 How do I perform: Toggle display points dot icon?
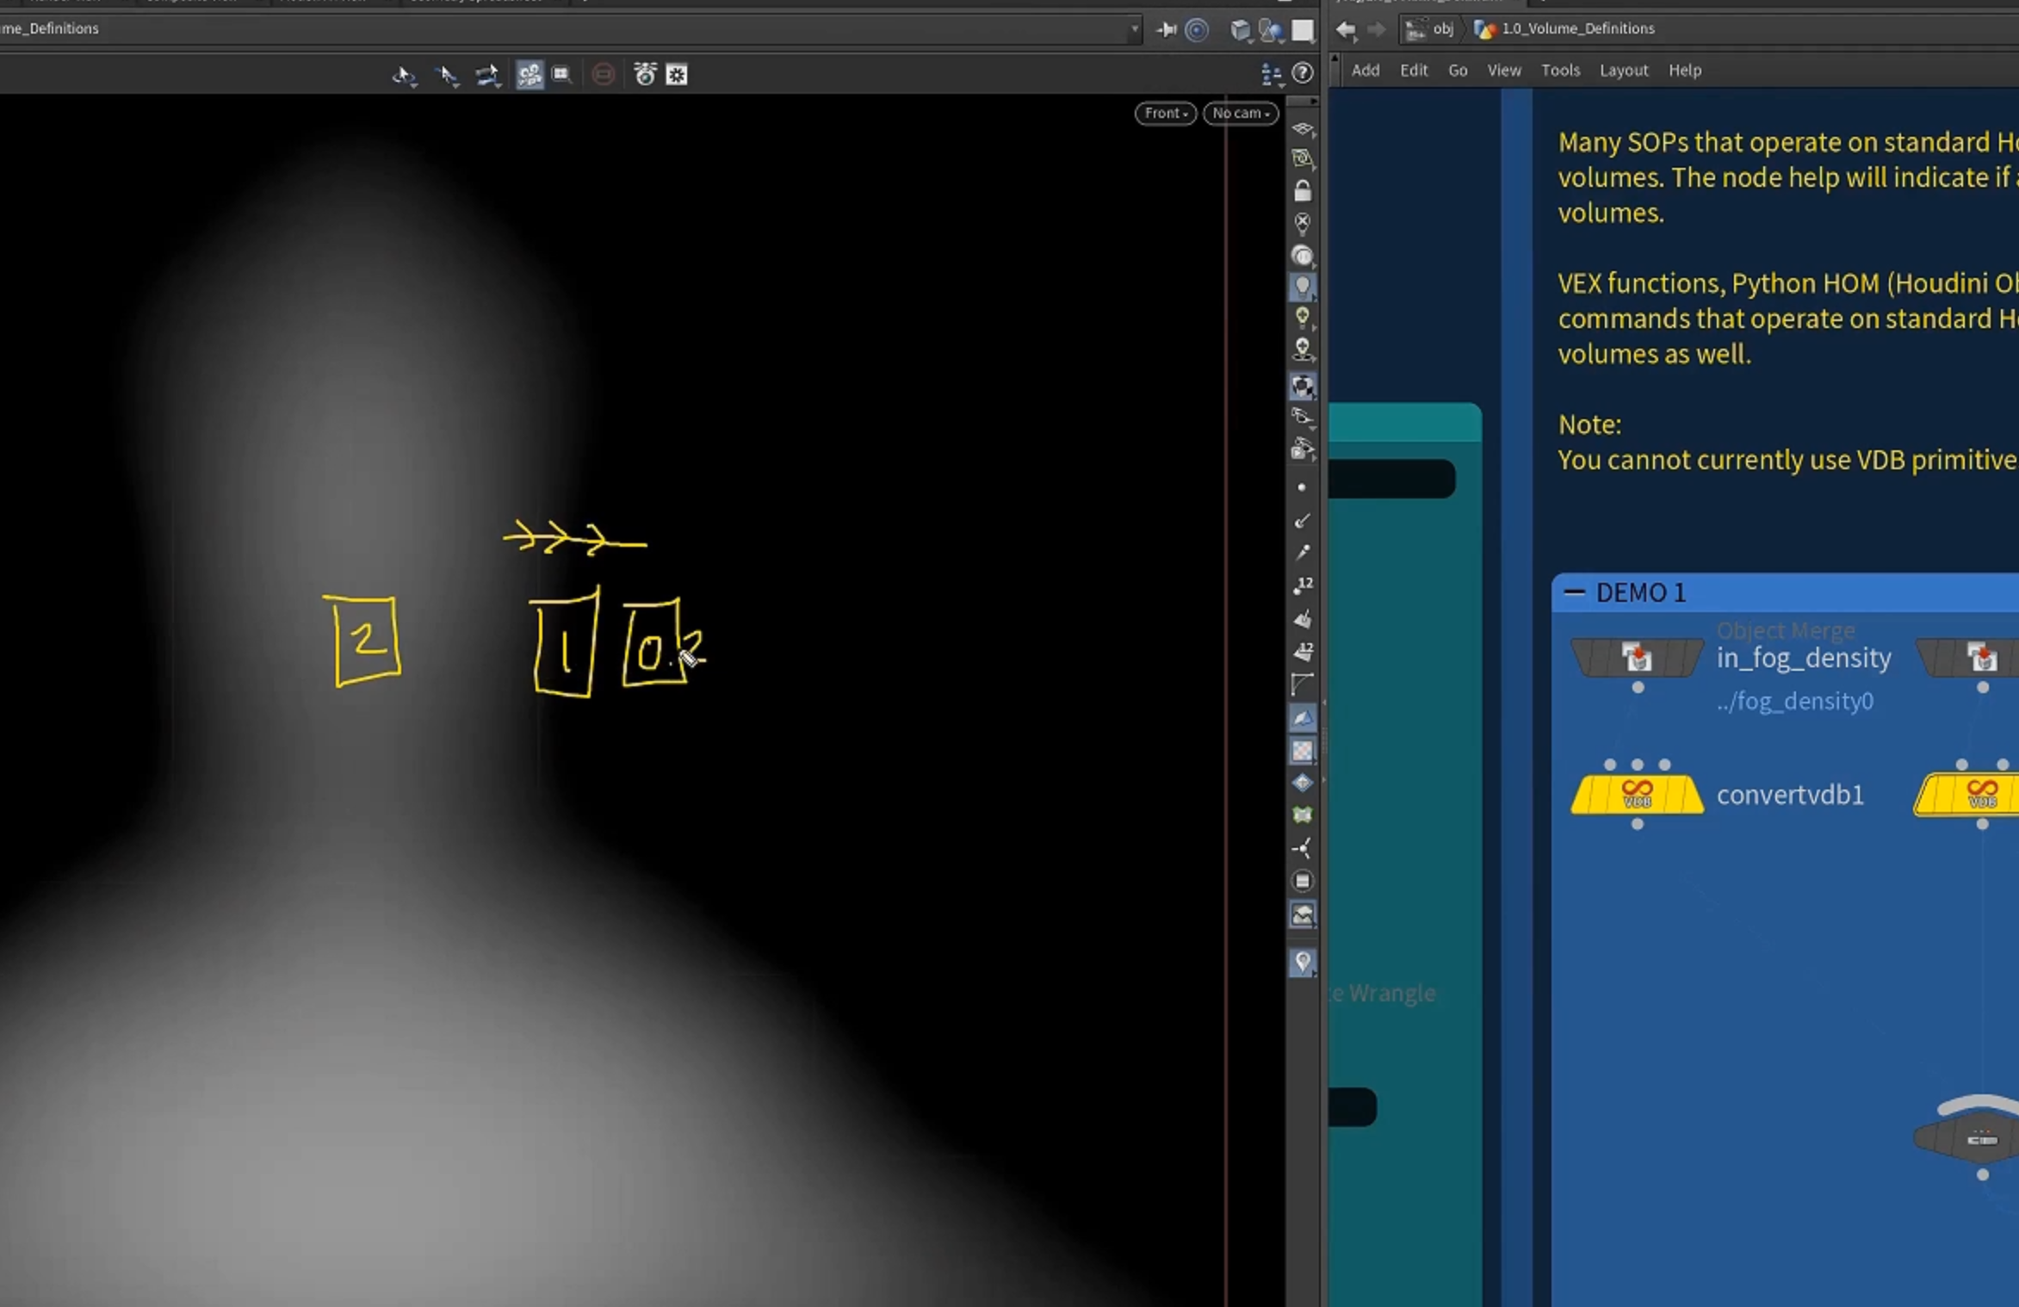click(1302, 487)
